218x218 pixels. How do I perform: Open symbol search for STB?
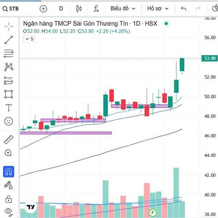[x=11, y=9]
